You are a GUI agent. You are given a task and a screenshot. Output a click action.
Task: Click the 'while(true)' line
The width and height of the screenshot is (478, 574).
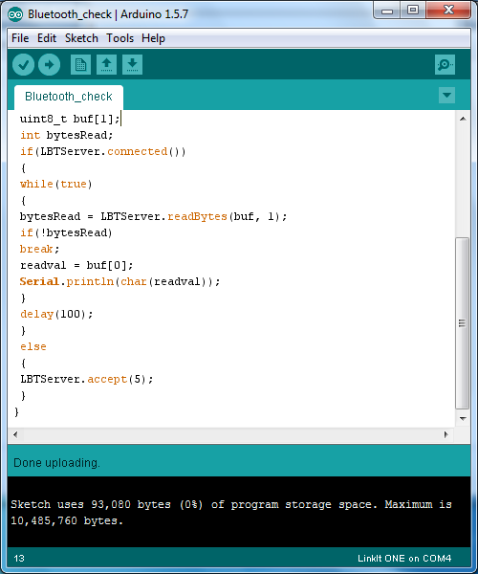56,184
